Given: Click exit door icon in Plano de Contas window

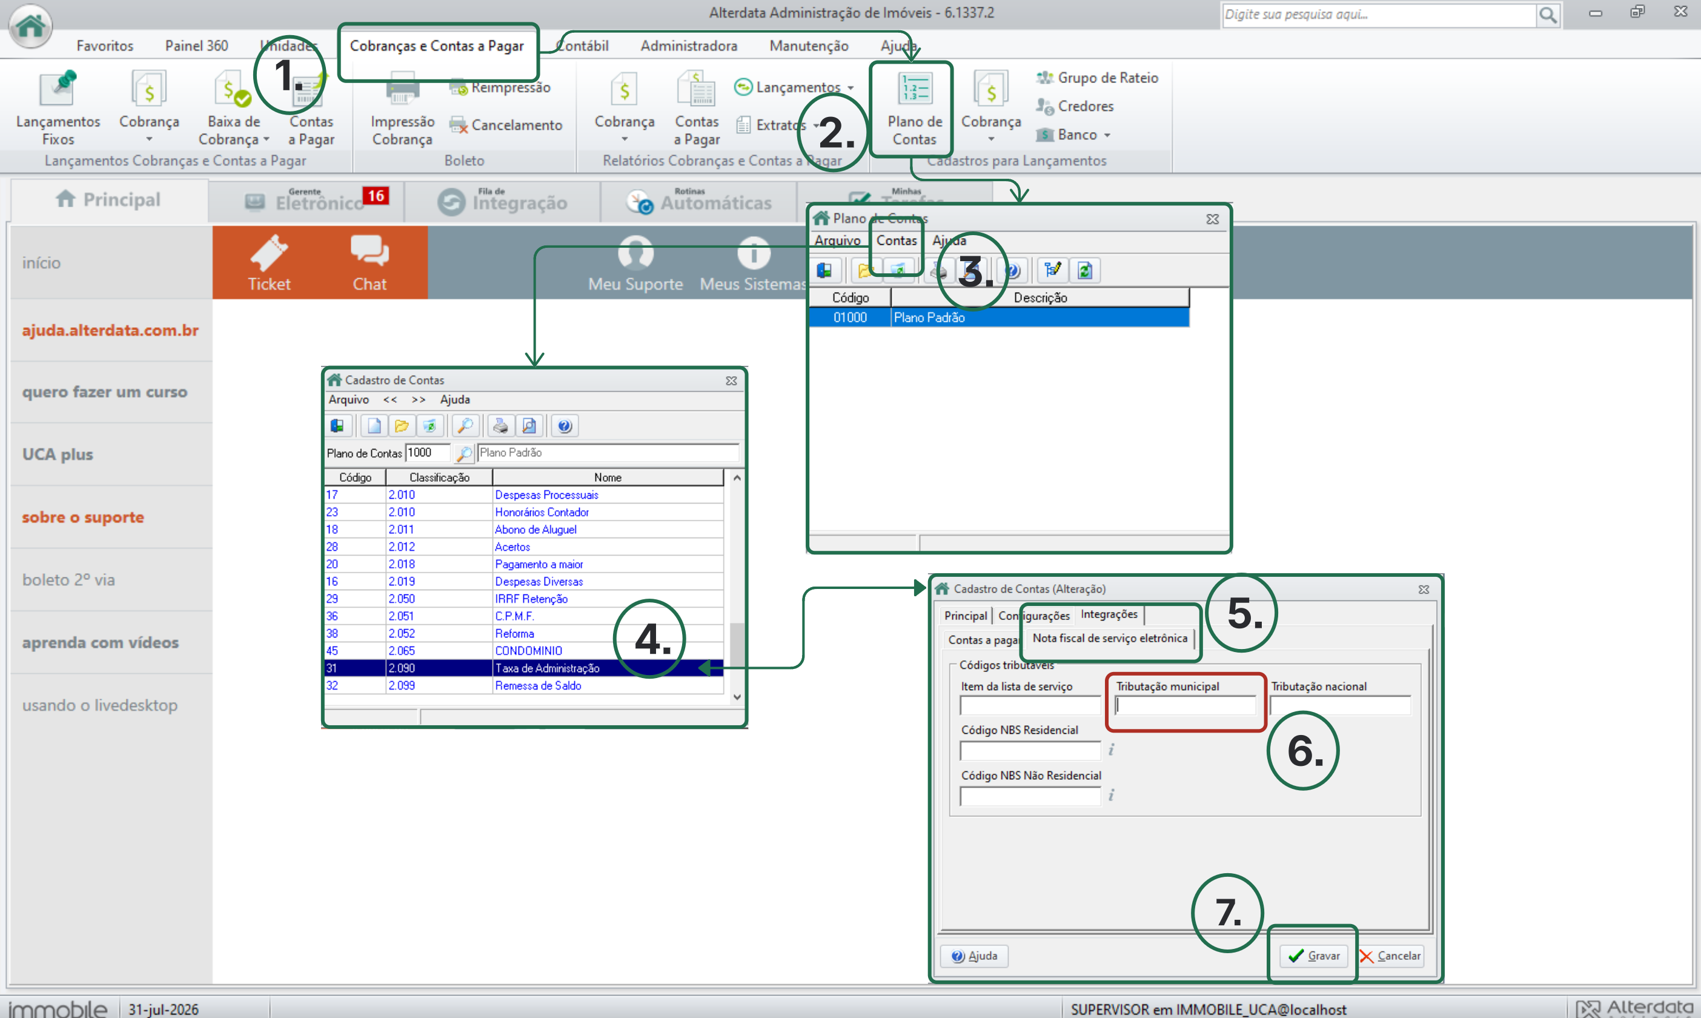Looking at the screenshot, I should click(824, 270).
